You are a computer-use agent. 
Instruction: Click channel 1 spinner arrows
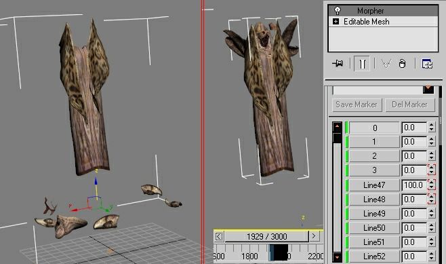[432, 142]
